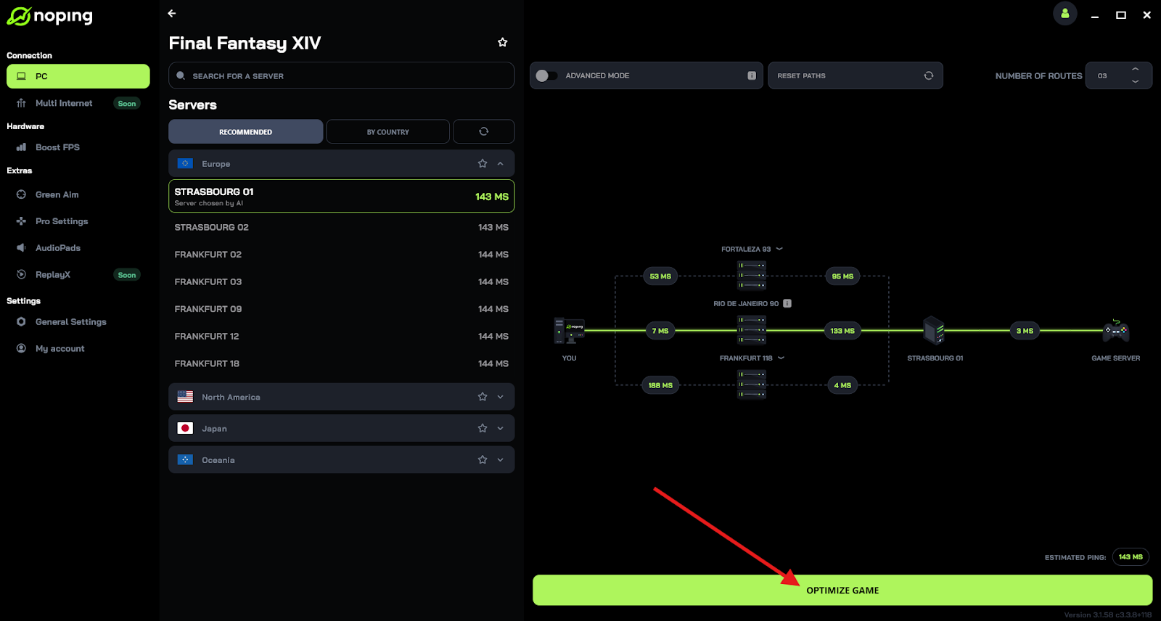The image size is (1161, 621).
Task: Click the Advanced Mode info icon
Action: click(752, 75)
